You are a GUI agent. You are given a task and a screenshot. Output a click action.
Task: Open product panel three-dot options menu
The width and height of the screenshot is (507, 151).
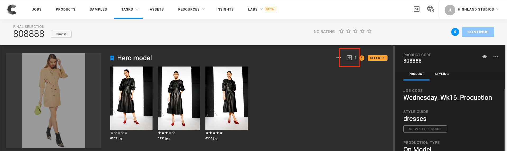click(x=496, y=57)
